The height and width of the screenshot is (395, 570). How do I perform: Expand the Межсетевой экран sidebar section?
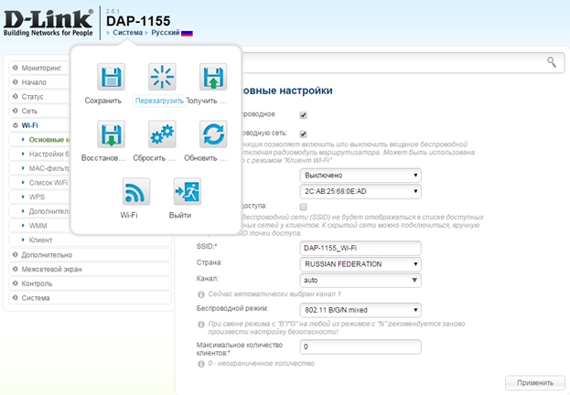[x=52, y=269]
